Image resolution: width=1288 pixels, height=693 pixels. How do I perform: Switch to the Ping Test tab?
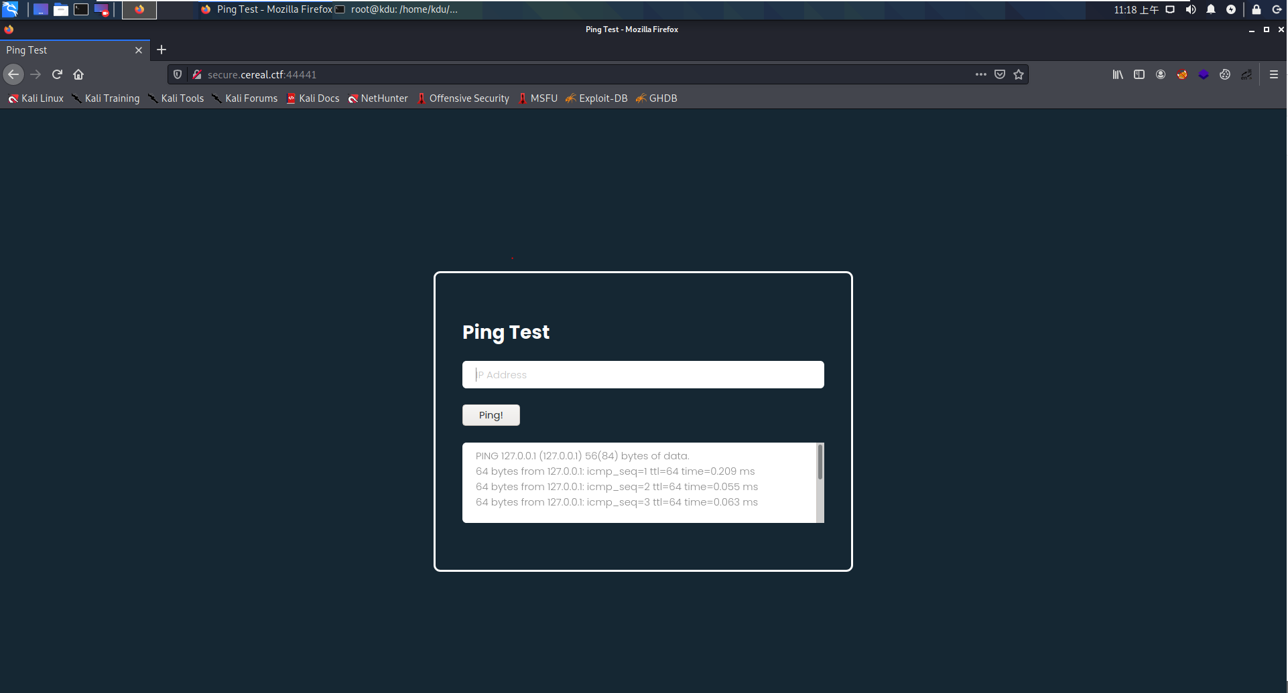(67, 50)
